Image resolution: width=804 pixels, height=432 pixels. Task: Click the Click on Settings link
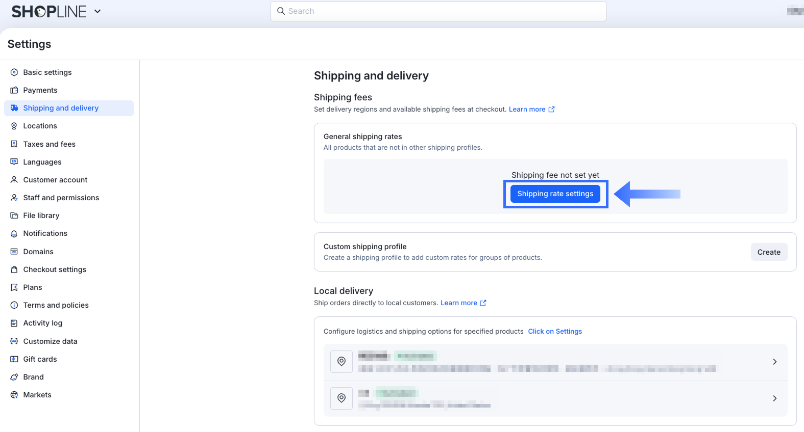click(555, 332)
